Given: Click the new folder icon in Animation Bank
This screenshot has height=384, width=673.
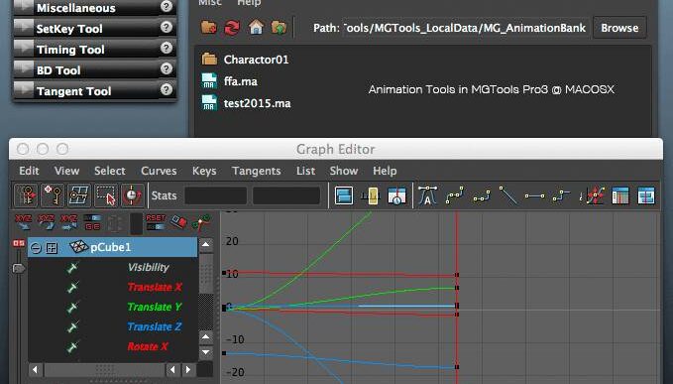Looking at the screenshot, I should point(209,28).
